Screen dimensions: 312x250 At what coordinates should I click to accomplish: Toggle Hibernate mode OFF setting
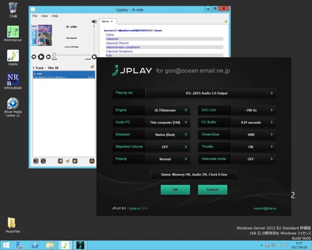(x=253, y=159)
